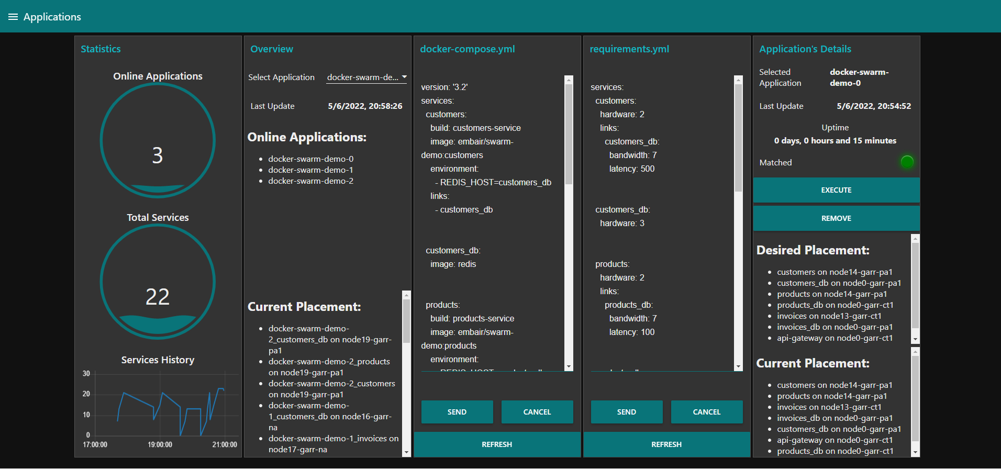Click the green Matched status indicator
Image resolution: width=1001 pixels, height=469 pixels.
click(x=907, y=162)
